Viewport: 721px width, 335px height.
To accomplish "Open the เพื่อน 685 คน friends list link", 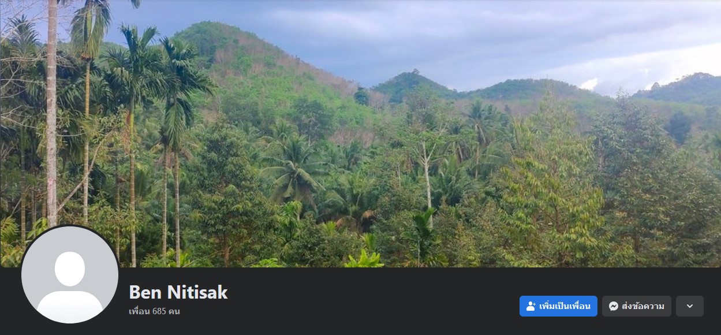I will click(155, 311).
